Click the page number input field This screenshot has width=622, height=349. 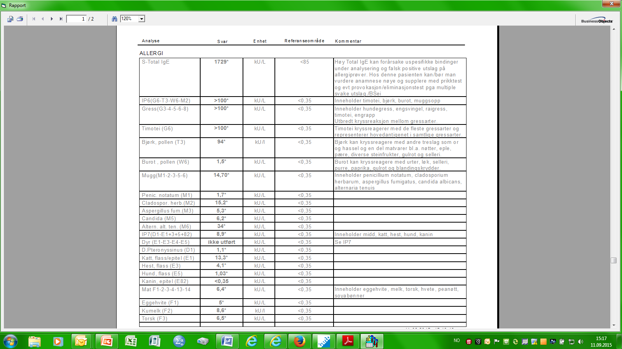76,19
